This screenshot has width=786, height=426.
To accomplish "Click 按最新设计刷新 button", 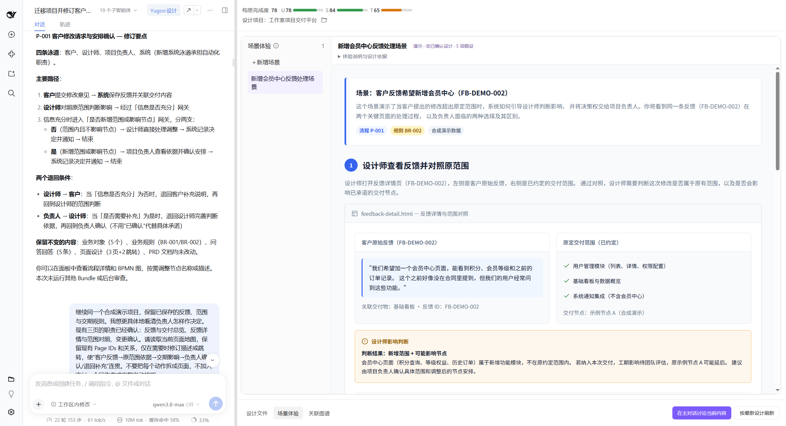I will (757, 413).
